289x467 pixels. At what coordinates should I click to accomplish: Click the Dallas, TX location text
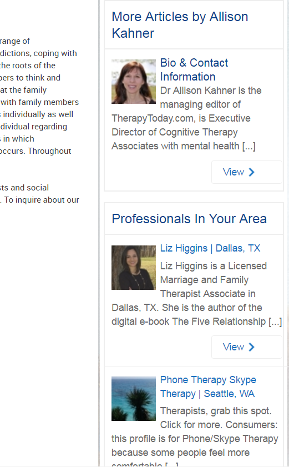[238, 248]
